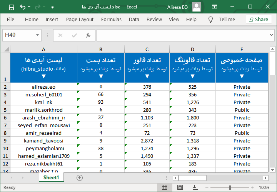Viewport: 277px width, 192px height.
Task: Select column D header
Action: (192, 49)
